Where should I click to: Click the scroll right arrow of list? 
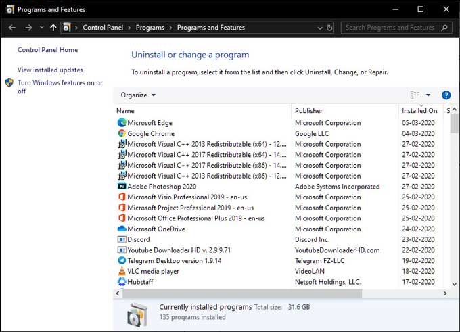point(445,293)
